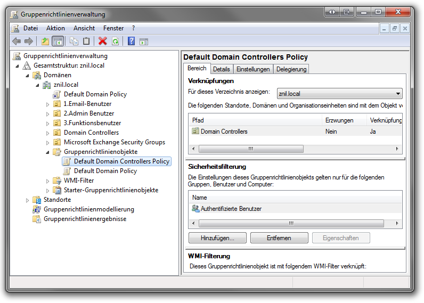The height and width of the screenshot is (303, 424).
Task: Expand the WMI-Filter tree node
Action: click(47, 181)
